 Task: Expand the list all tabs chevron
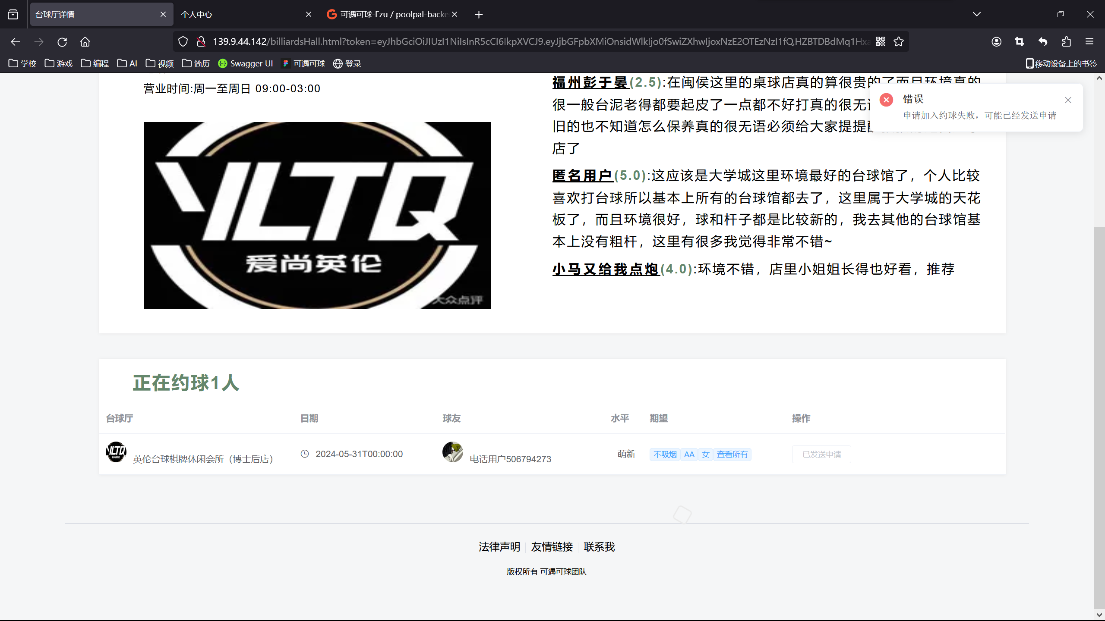pyautogui.click(x=977, y=14)
